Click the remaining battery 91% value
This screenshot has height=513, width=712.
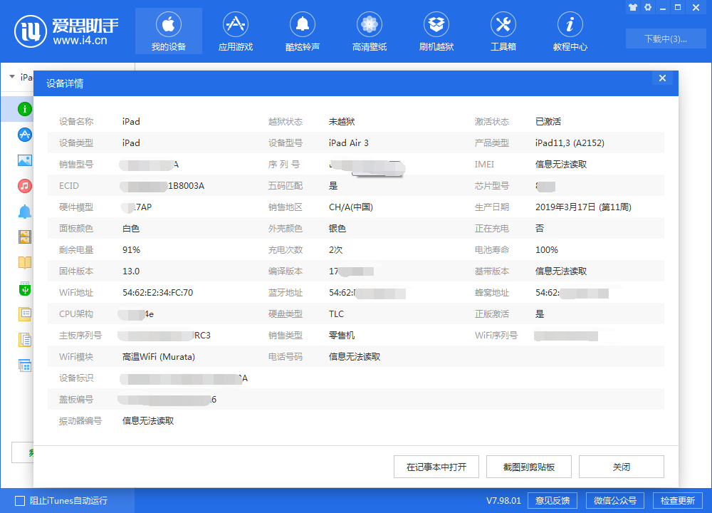(x=131, y=250)
